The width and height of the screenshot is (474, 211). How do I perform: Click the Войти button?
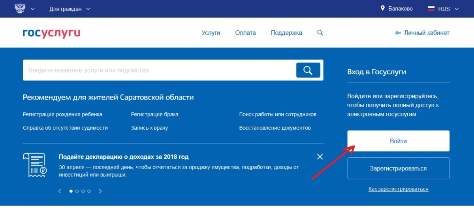398,141
